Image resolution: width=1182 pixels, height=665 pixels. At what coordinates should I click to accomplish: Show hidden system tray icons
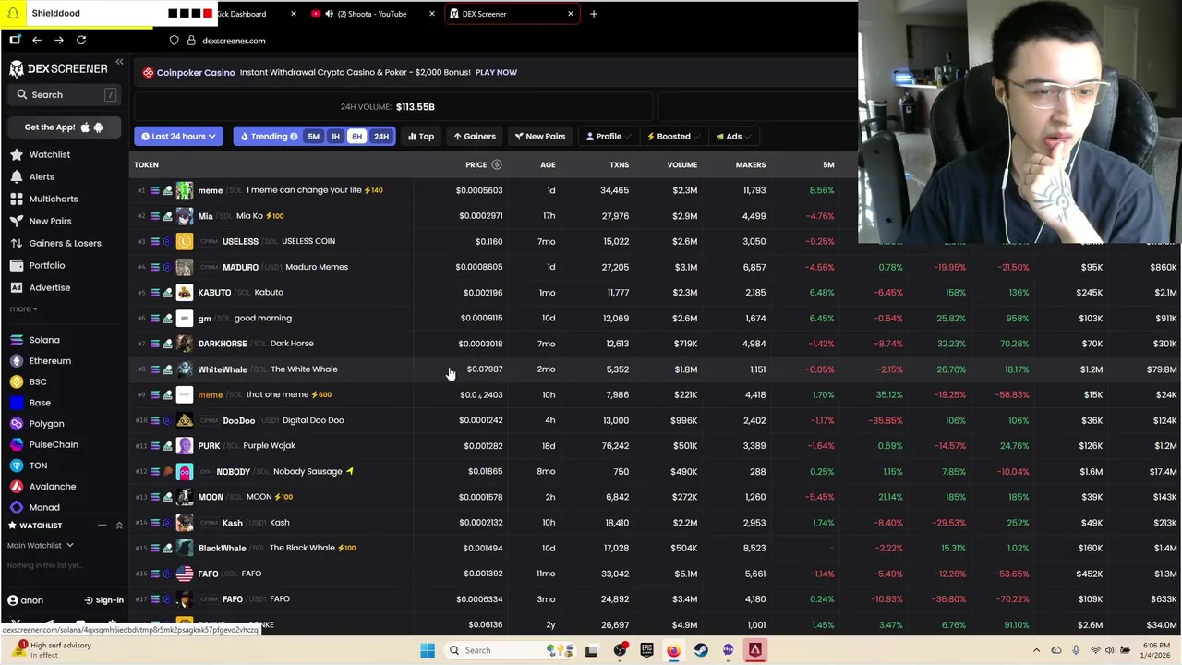(x=1036, y=650)
